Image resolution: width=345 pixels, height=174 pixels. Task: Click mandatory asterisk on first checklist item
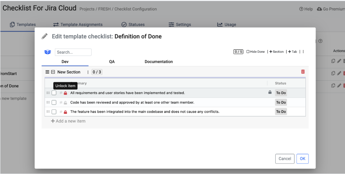click(61, 93)
